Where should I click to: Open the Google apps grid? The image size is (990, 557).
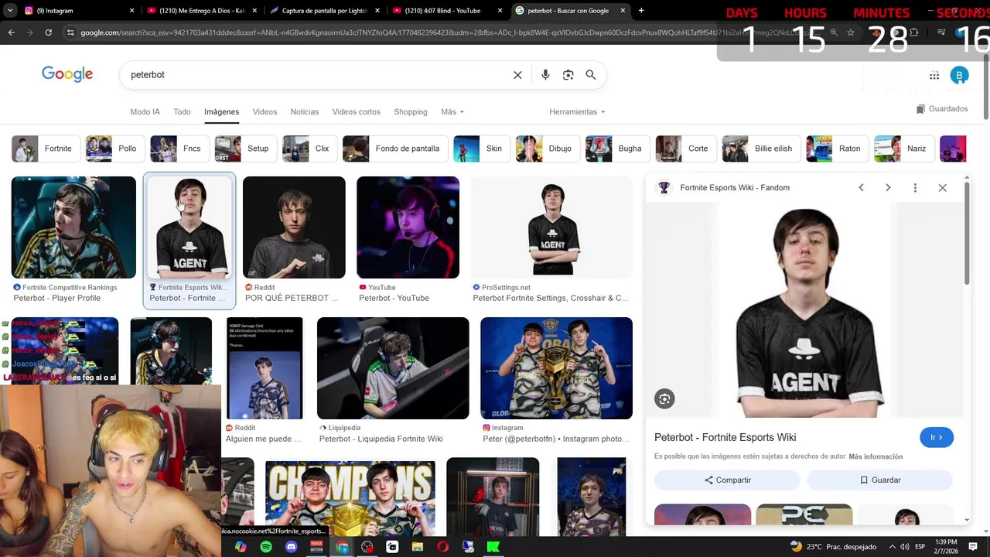tap(934, 75)
